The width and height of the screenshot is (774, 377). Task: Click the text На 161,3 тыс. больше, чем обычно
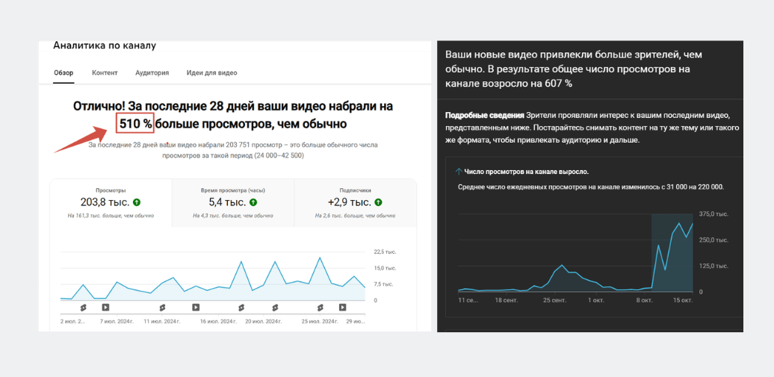tap(111, 216)
